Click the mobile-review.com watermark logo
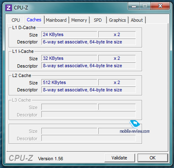 tap(135, 127)
